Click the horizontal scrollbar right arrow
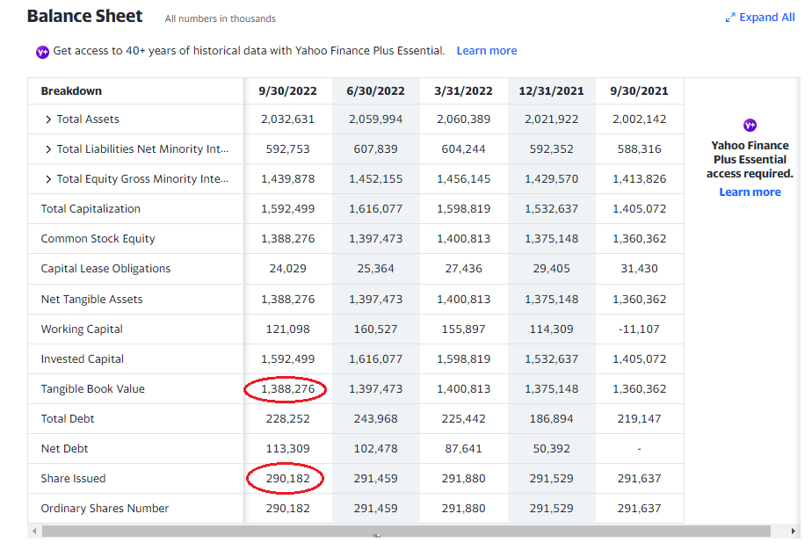This screenshot has width=812, height=550. tap(794, 532)
